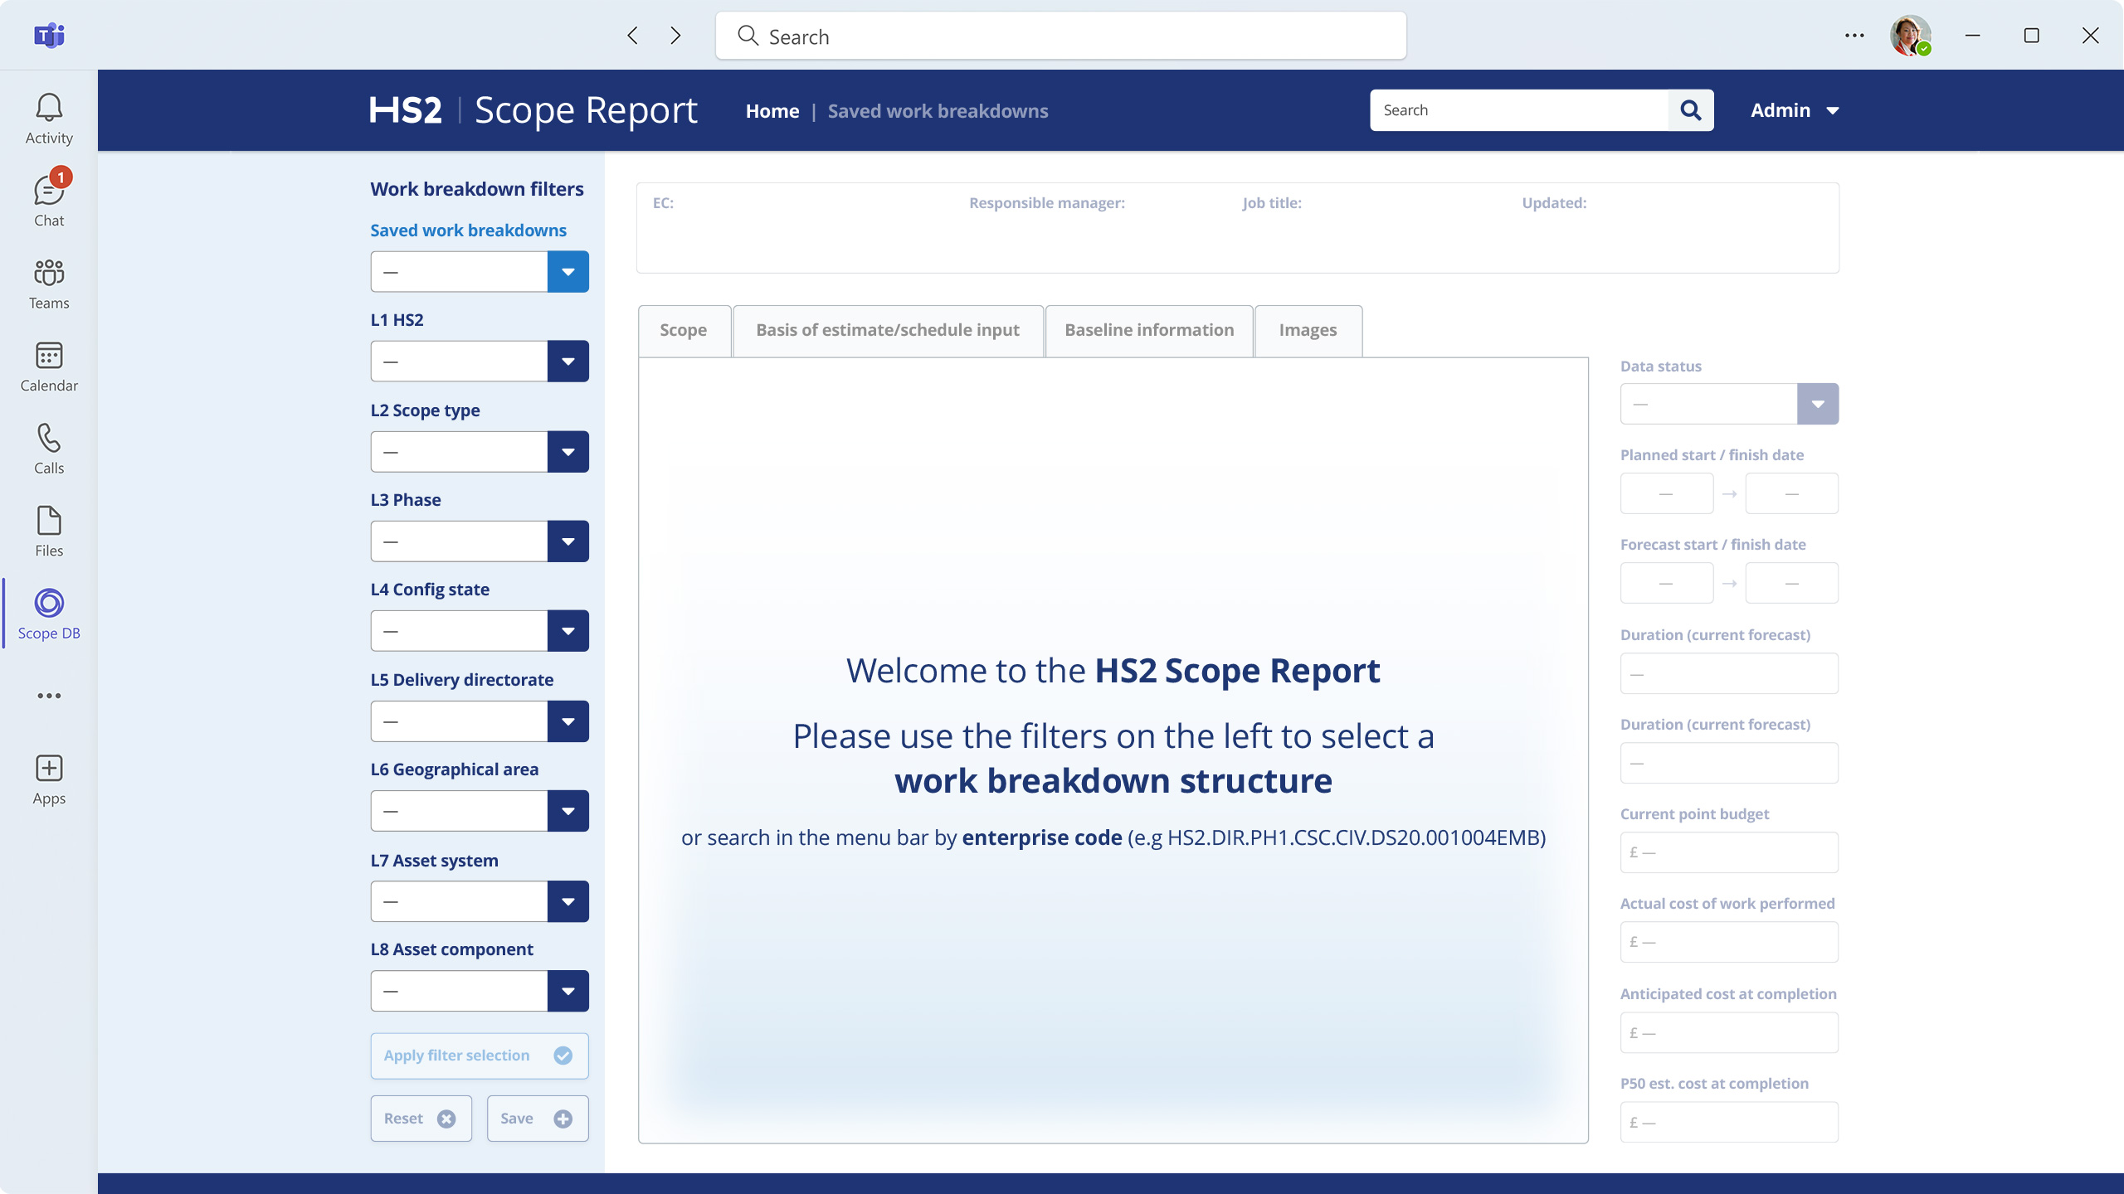Click the Current point budget field
Screen dimensions: 2124x1194
(x=1729, y=852)
